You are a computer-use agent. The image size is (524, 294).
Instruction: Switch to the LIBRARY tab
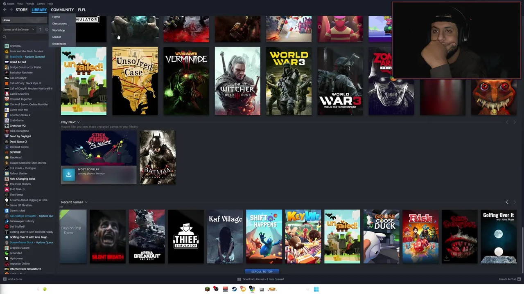click(x=39, y=10)
